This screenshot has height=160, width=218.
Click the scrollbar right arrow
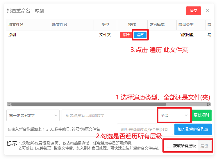tap(208, 104)
